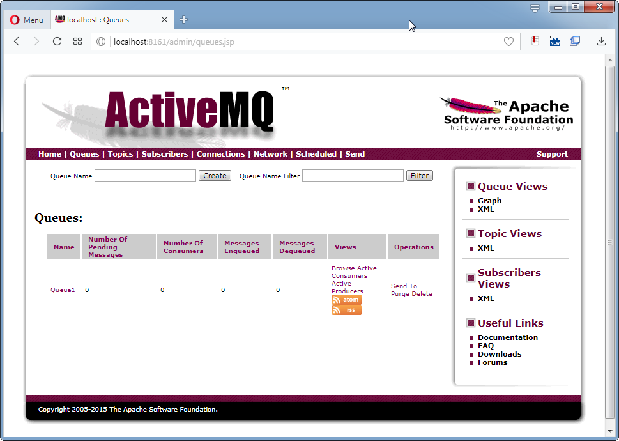Open the tab menu icon in title bar
This screenshot has height=441, width=619.
pos(535,8)
